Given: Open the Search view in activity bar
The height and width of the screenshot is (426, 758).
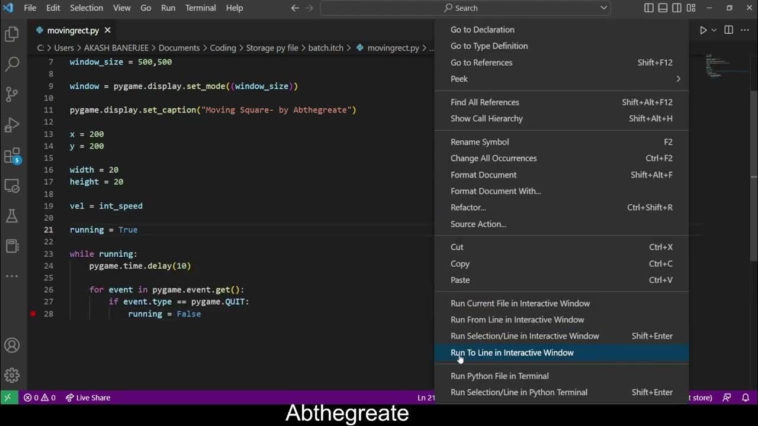Looking at the screenshot, I should coord(12,63).
